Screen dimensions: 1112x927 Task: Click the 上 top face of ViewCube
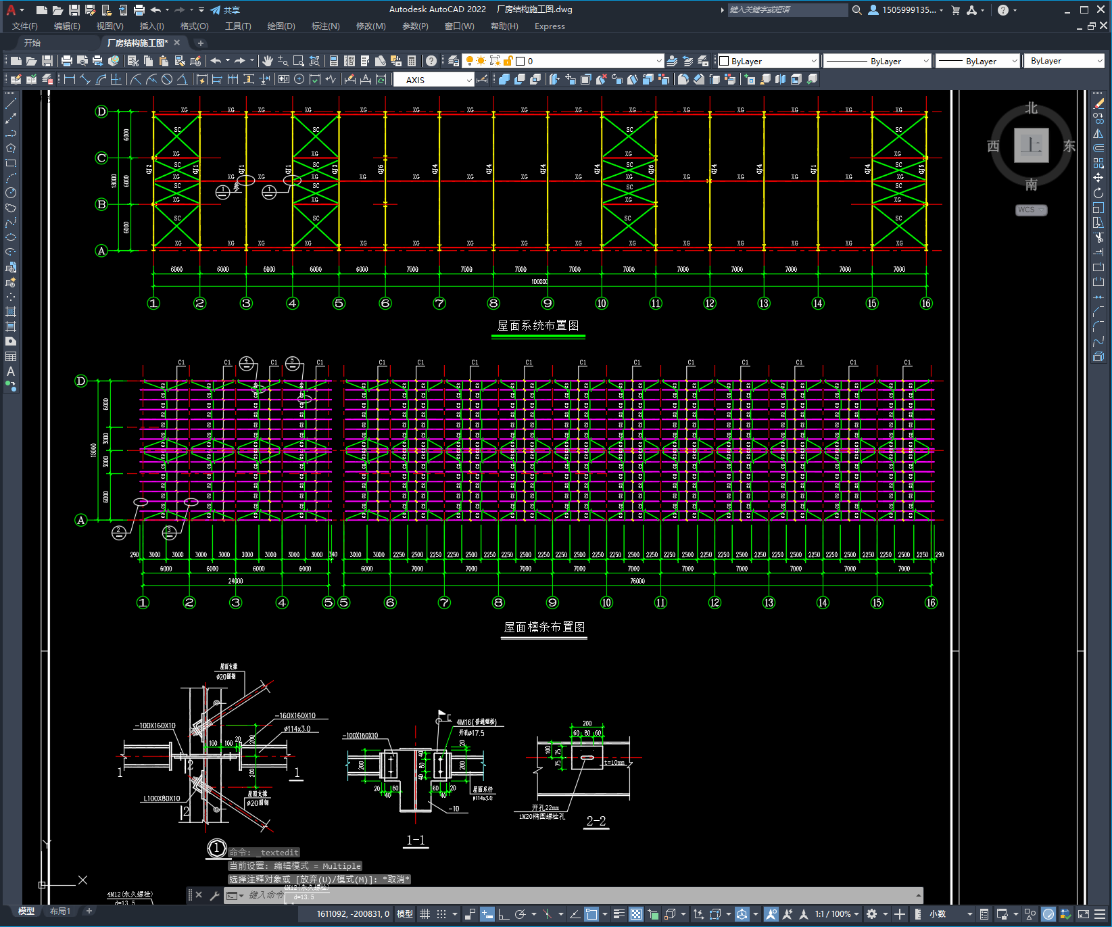[x=1031, y=145]
